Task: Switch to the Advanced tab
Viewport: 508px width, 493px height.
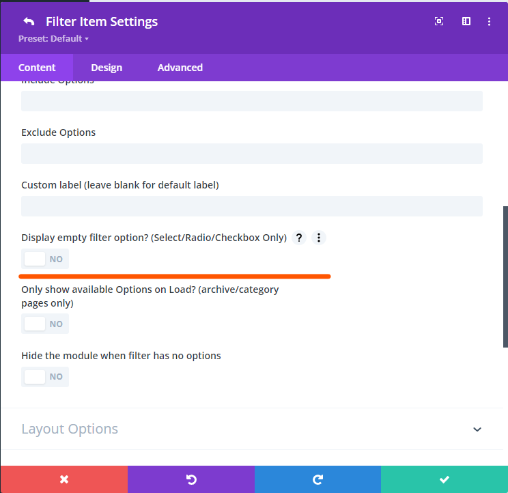Action: coord(180,68)
